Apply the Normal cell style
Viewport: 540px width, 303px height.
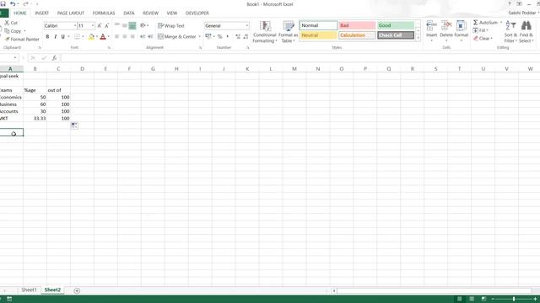tap(319, 25)
